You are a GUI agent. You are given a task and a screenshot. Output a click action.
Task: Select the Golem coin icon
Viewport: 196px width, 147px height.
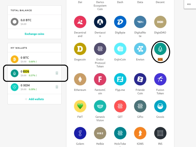[80, 133]
